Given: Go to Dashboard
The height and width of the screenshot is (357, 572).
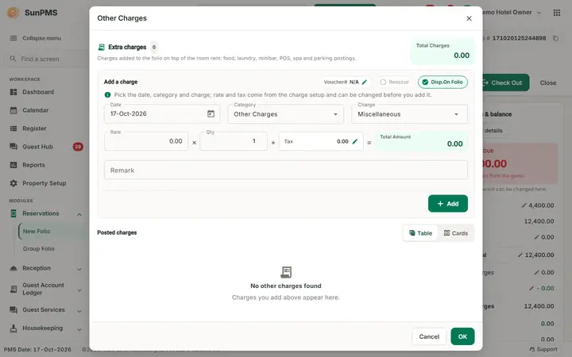Looking at the screenshot, I should click(x=38, y=92).
